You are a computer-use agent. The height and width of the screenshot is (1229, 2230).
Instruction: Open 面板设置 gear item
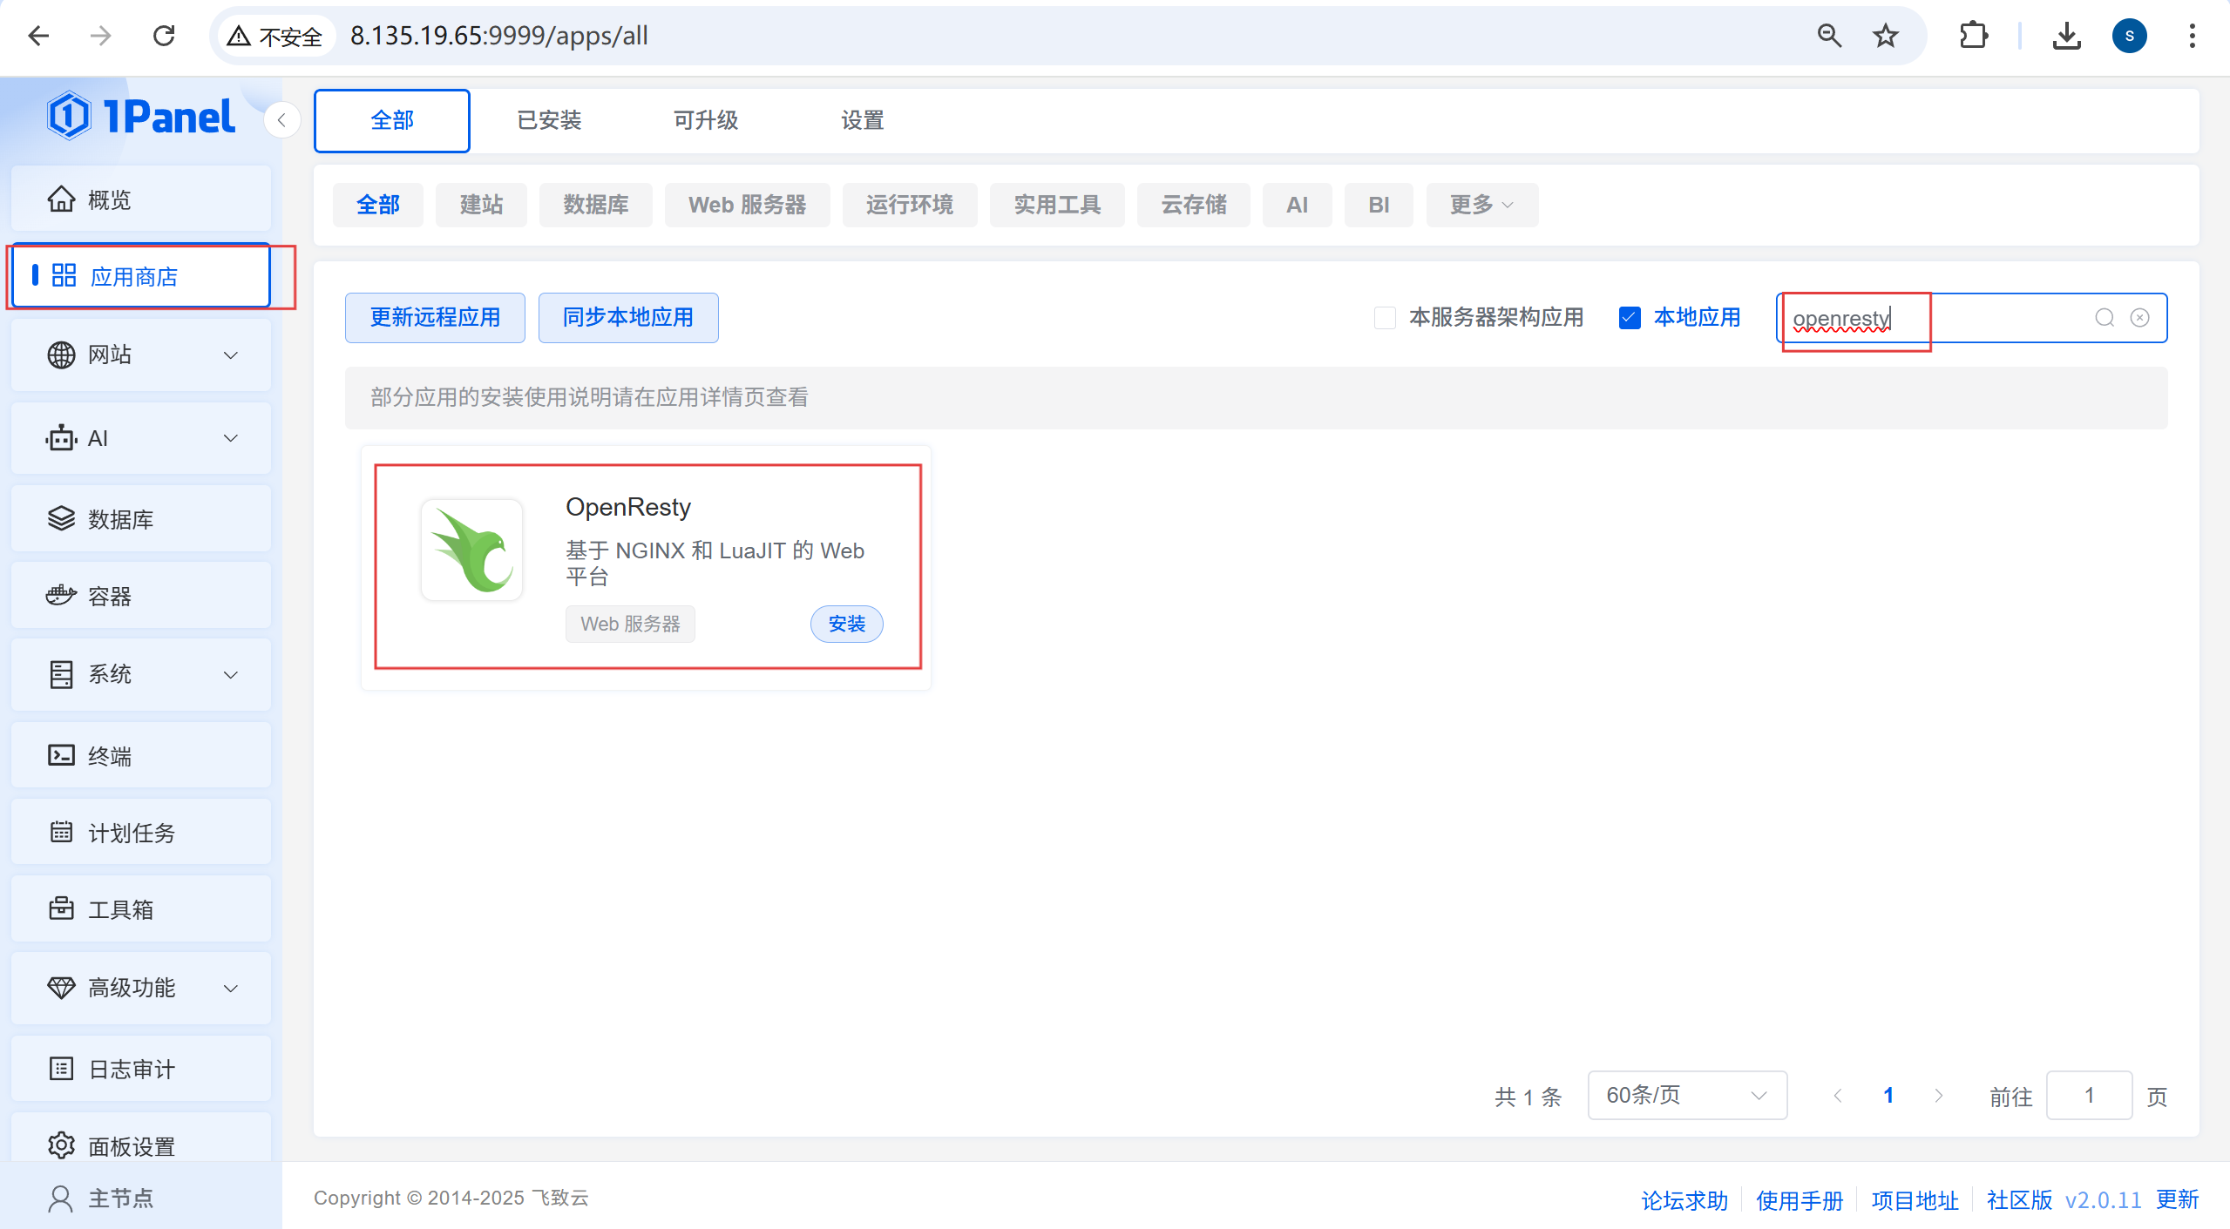click(x=131, y=1145)
